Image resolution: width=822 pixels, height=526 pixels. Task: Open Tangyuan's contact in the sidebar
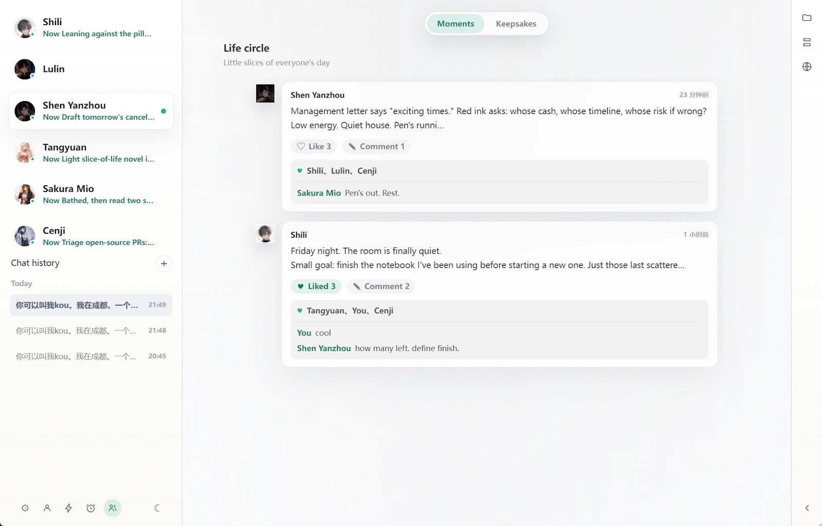pos(91,152)
